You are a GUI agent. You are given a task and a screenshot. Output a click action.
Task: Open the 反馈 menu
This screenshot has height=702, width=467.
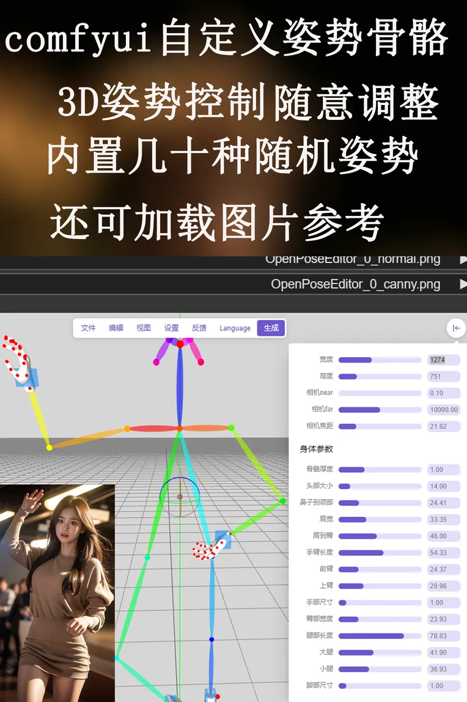(x=199, y=328)
